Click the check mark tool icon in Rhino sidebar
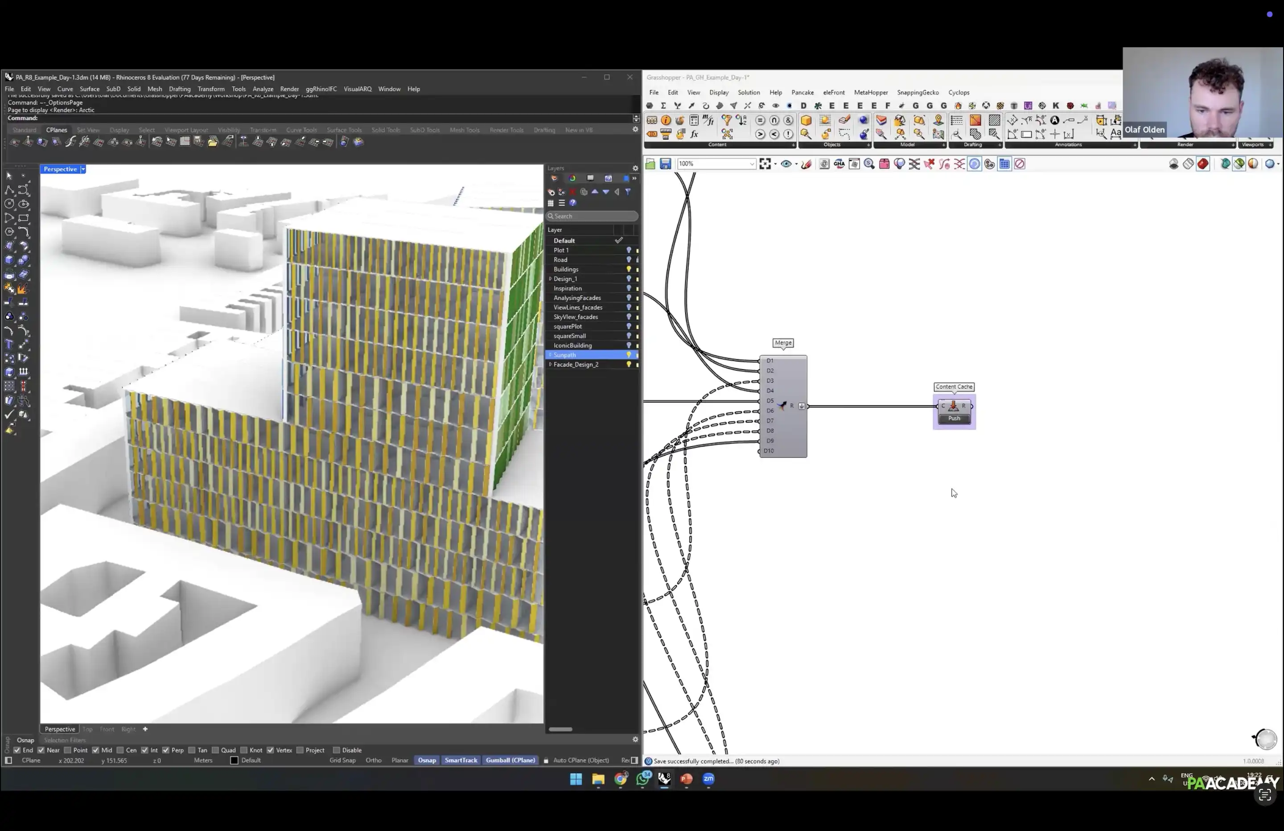The height and width of the screenshot is (831, 1284). [9, 415]
